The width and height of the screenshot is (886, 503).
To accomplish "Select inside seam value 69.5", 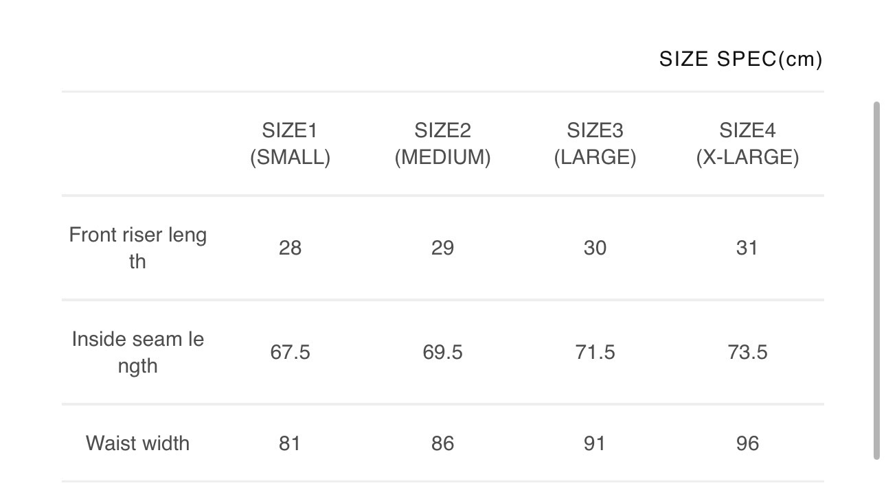I will tap(442, 353).
